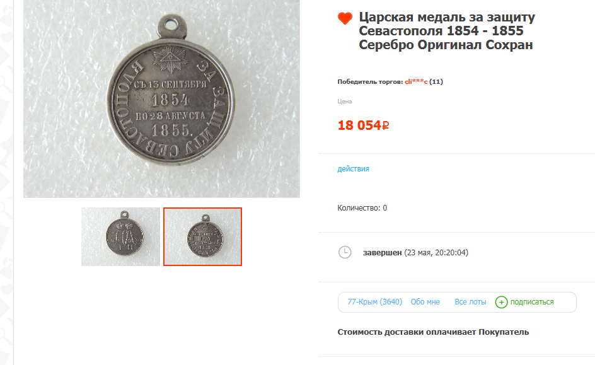
Task: Click the clock icon beside завершен
Action: tap(345, 252)
